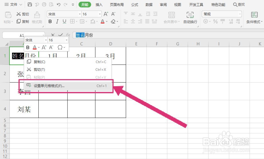This screenshot has width=264, height=159.
Task: Click the print icon in quick toolbar
Action: coord(44,5)
